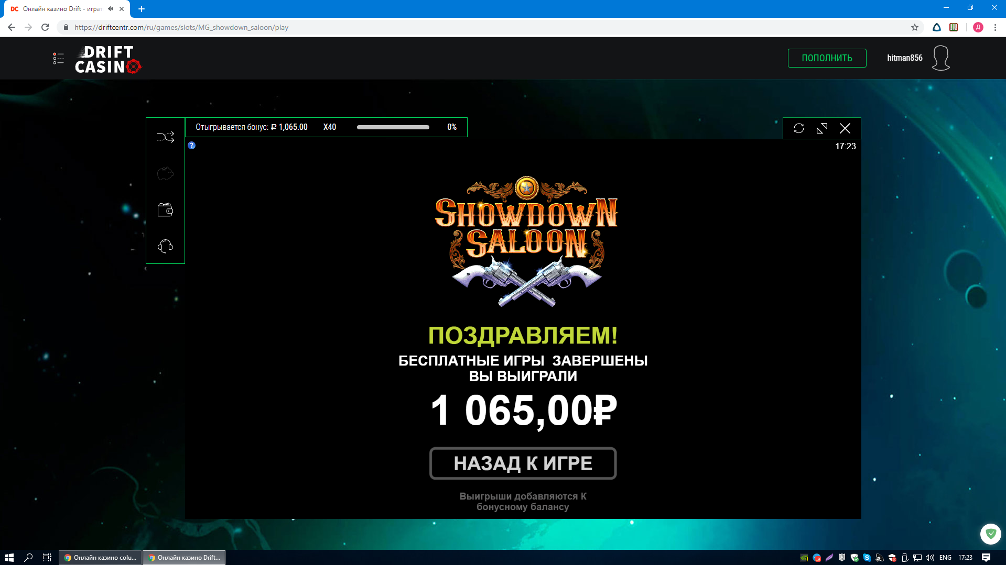The height and width of the screenshot is (565, 1006).
Task: Open the piggy bank icon in sidebar
Action: click(165, 173)
